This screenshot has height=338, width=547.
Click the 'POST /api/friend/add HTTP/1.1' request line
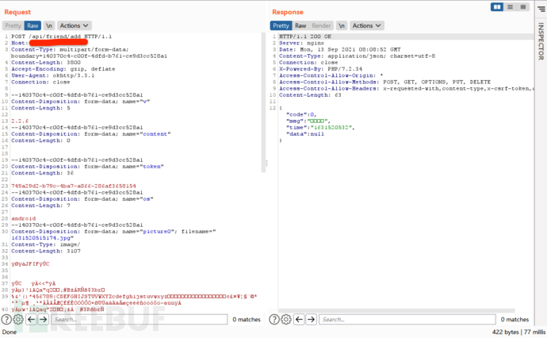[x=61, y=36]
